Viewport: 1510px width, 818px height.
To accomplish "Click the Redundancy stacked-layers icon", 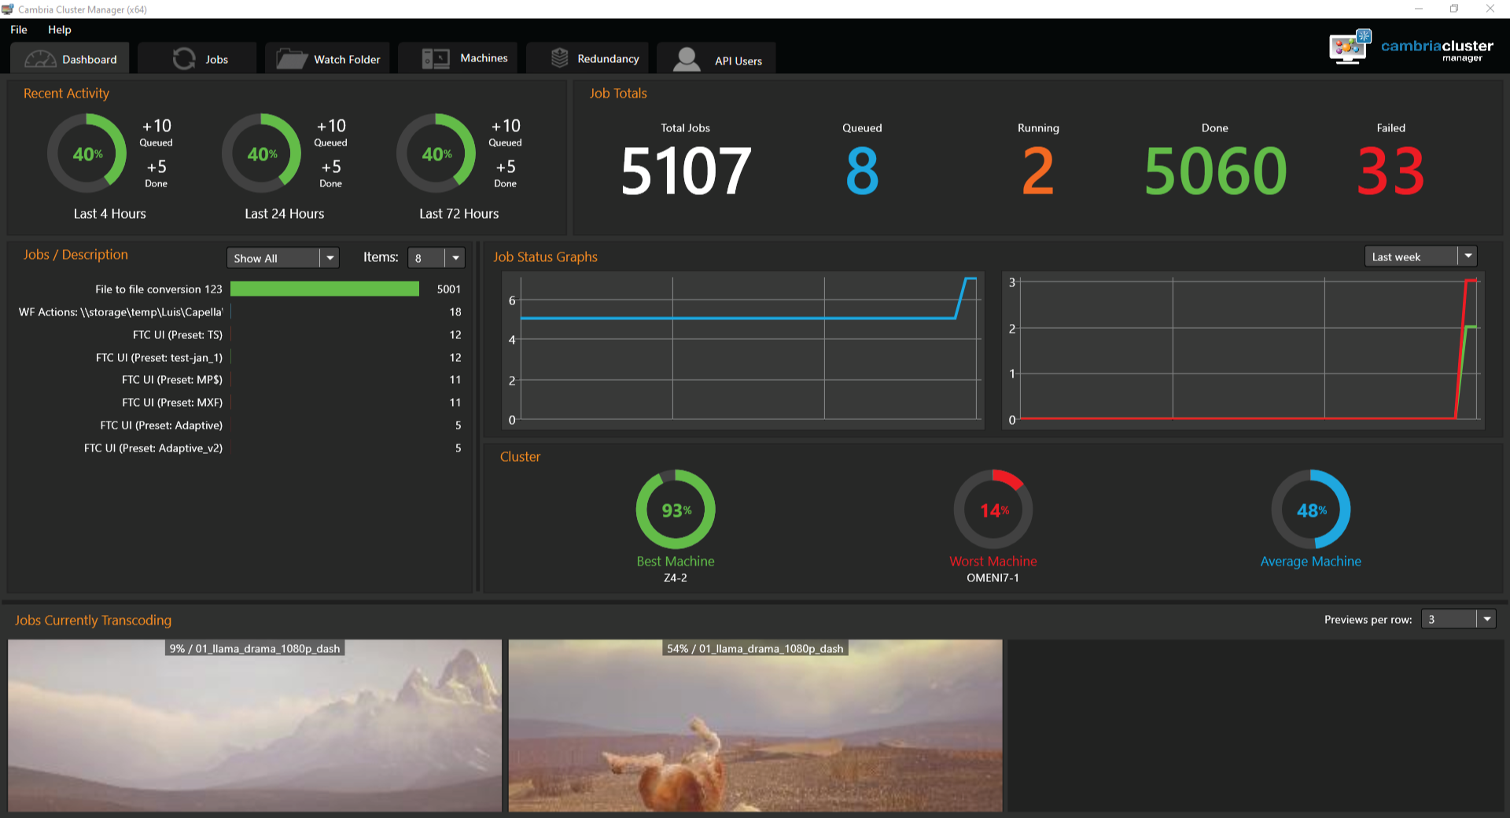I will (559, 58).
